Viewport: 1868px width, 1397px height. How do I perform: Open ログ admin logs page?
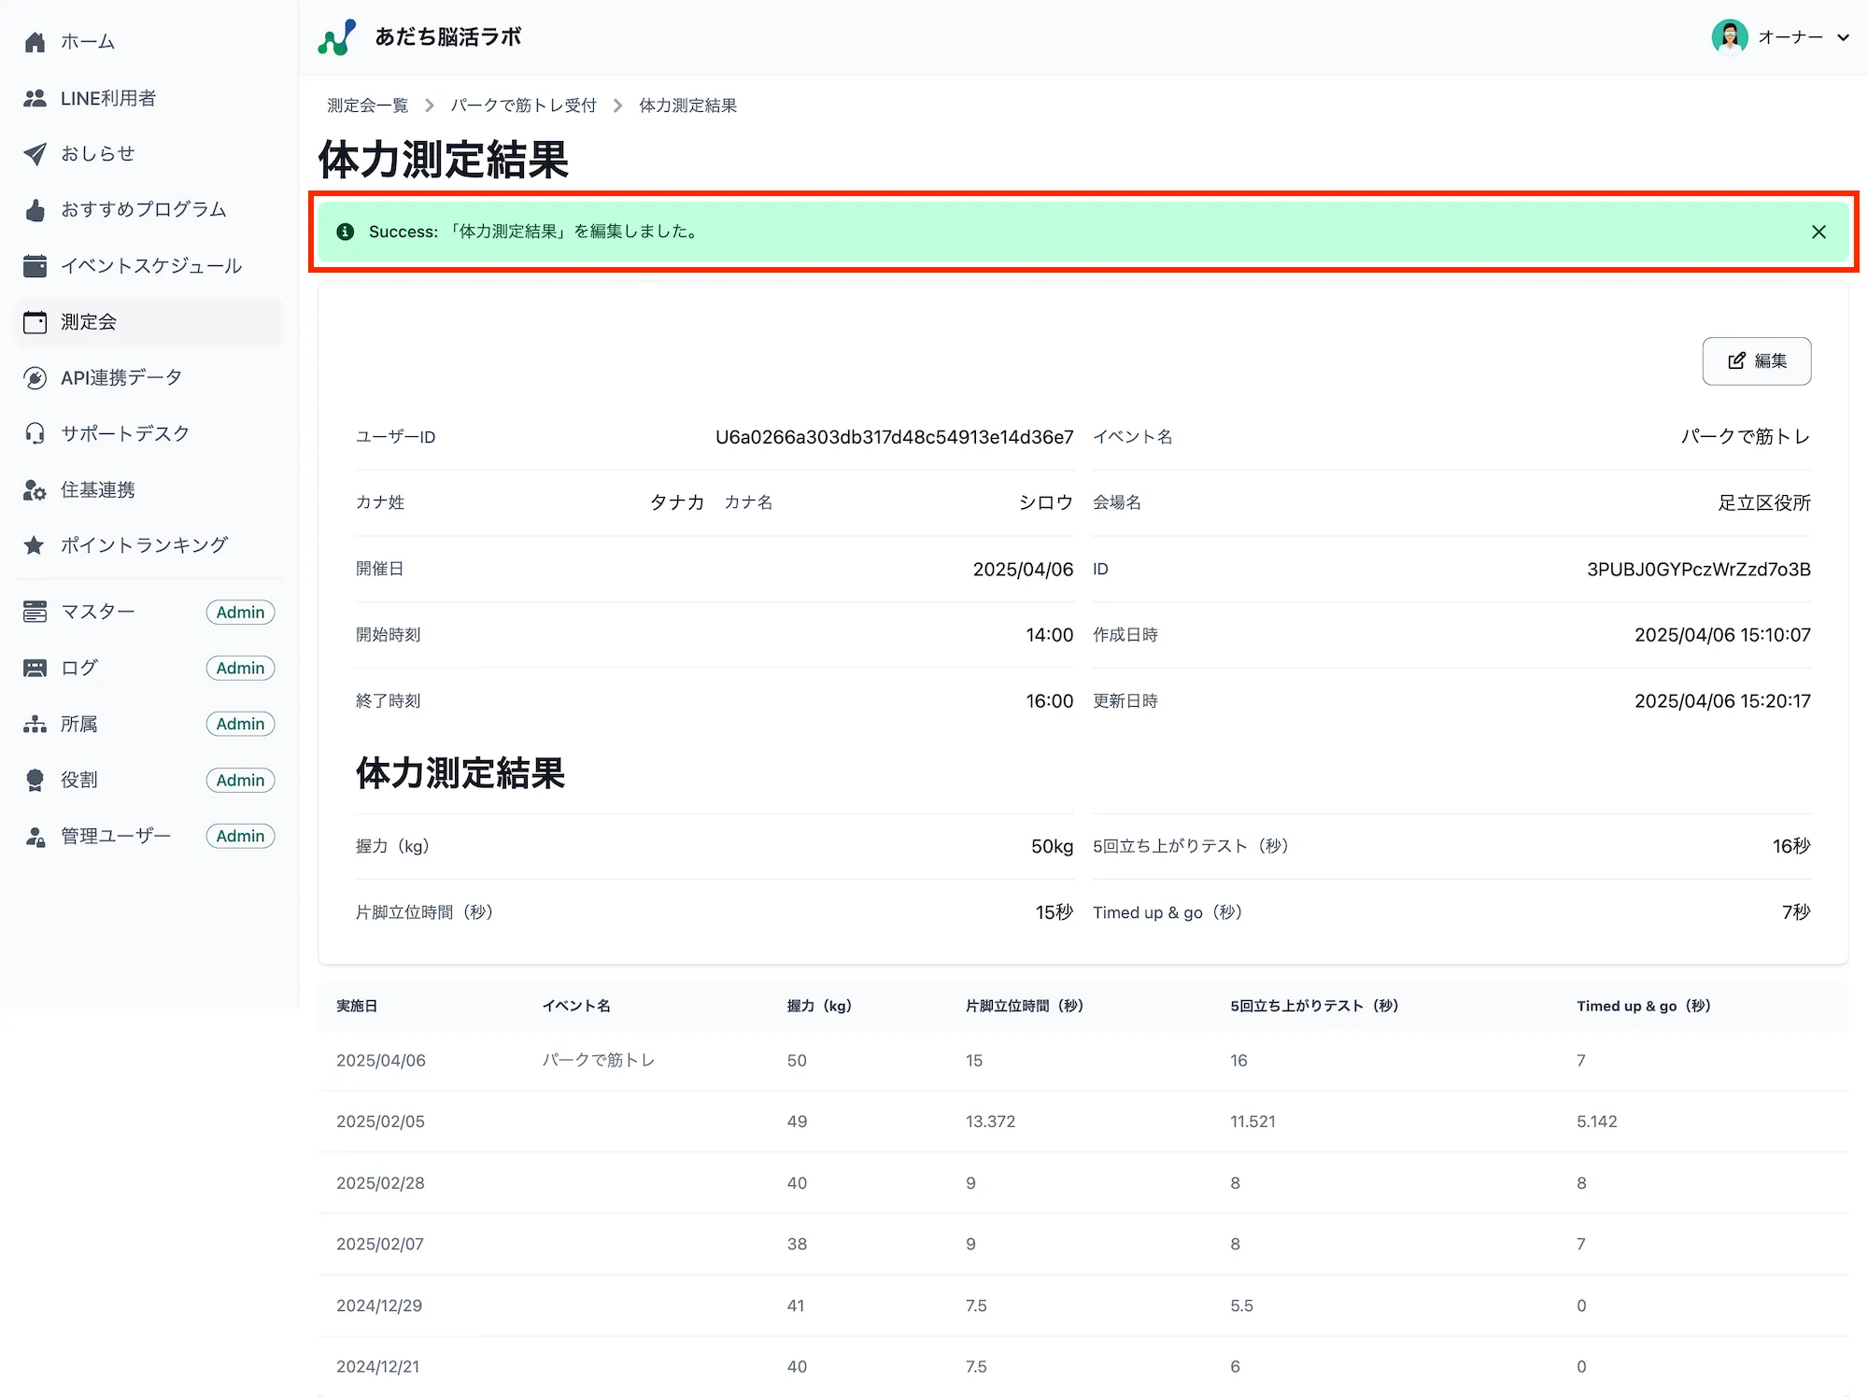[79, 667]
